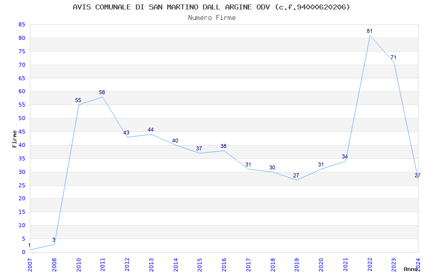Click the y-axis value 85
This screenshot has height=274, width=423.
coord(22,25)
